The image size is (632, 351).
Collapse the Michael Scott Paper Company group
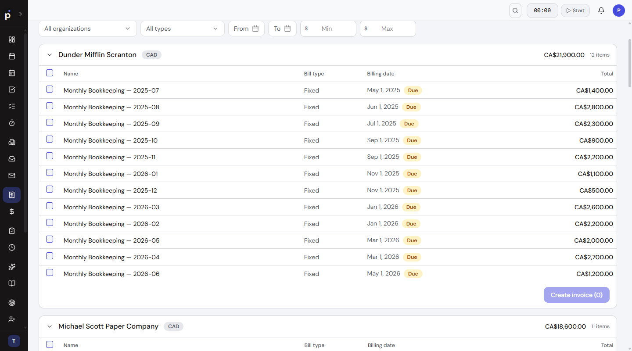click(50, 326)
